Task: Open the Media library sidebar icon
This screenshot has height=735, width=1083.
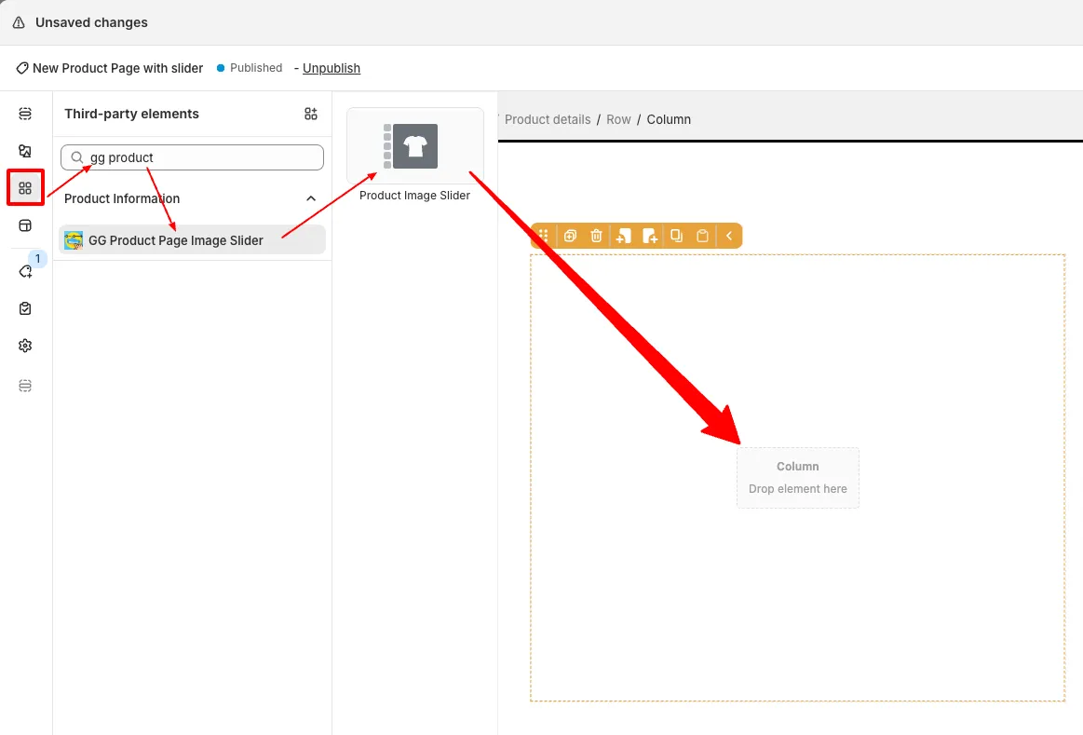Action: coord(25,149)
